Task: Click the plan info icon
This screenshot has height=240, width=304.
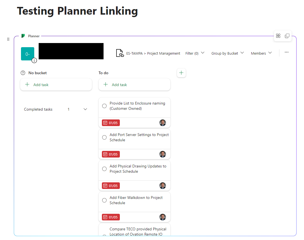Action: pyautogui.click(x=34, y=60)
